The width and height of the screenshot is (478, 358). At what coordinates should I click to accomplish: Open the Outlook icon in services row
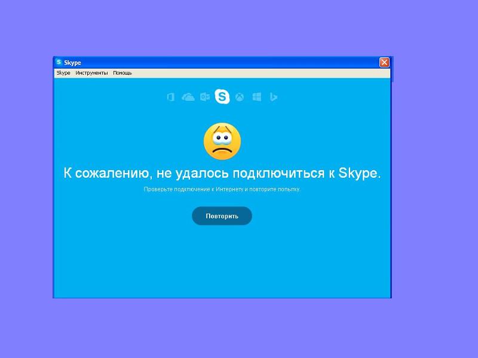click(204, 97)
